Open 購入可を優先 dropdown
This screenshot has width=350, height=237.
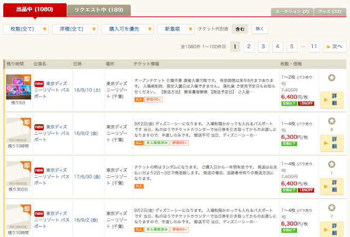click(x=127, y=29)
